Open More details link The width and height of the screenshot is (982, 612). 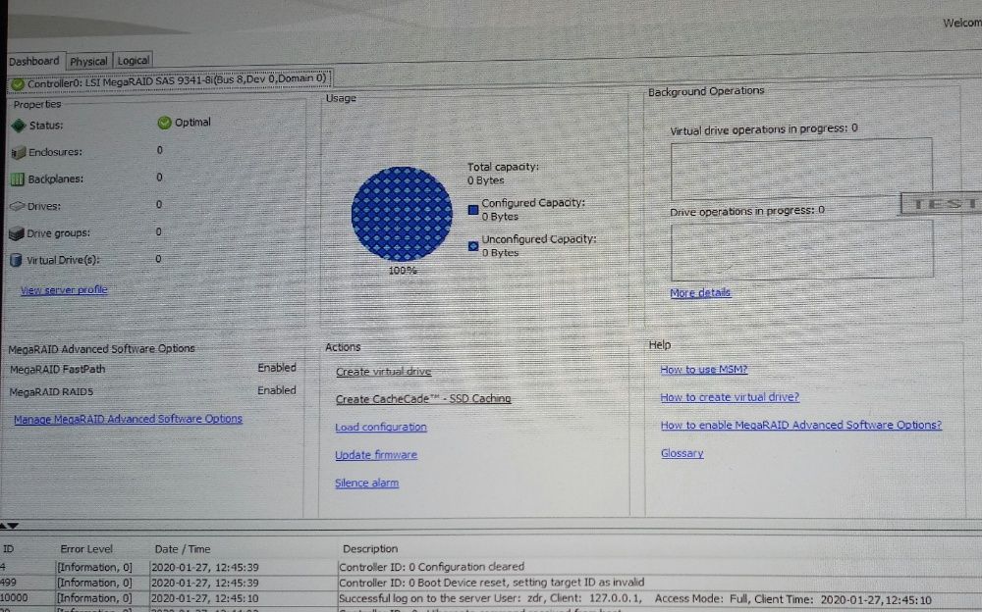[x=700, y=292]
